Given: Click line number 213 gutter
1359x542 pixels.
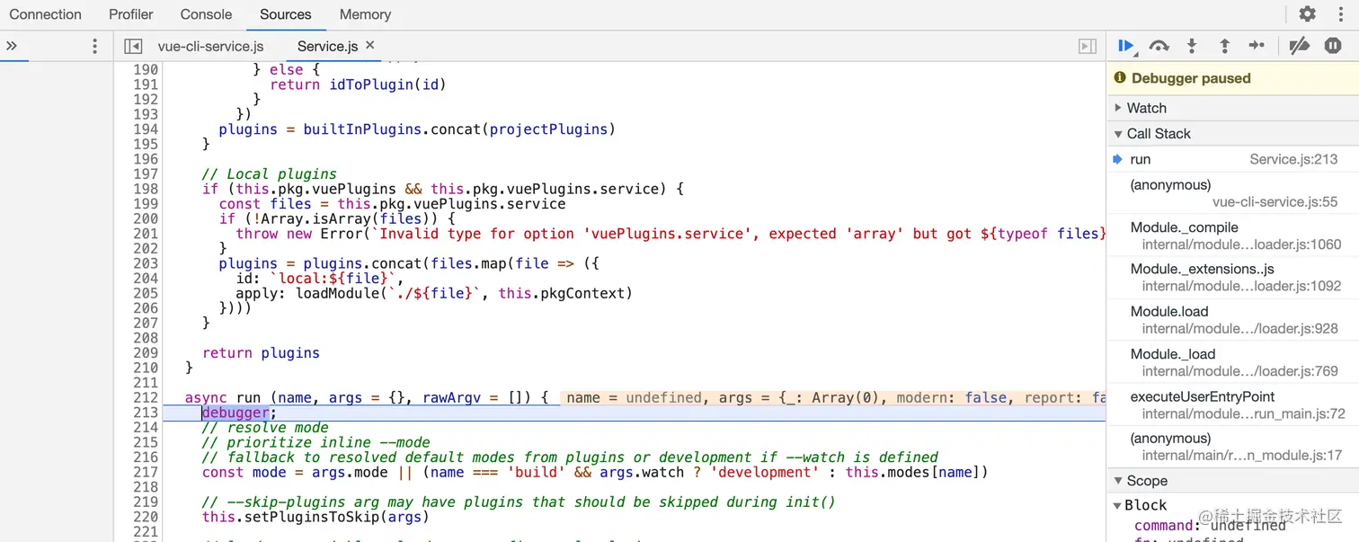Looking at the screenshot, I should [145, 413].
